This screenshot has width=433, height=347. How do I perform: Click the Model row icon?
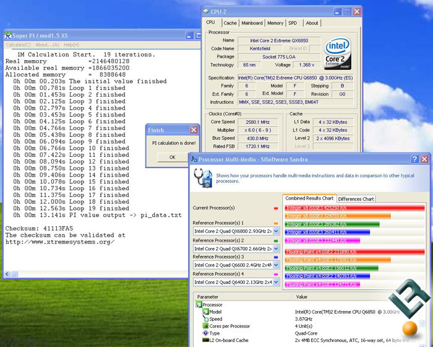(x=205, y=312)
